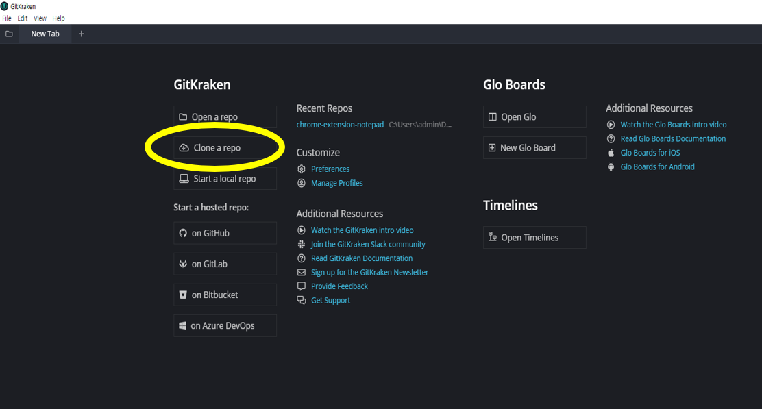Click the laptop icon on Start a local repo
Image resolution: width=762 pixels, height=409 pixels.
click(184, 179)
